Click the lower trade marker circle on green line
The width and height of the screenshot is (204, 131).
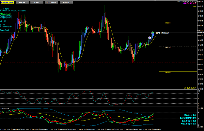[149, 38]
